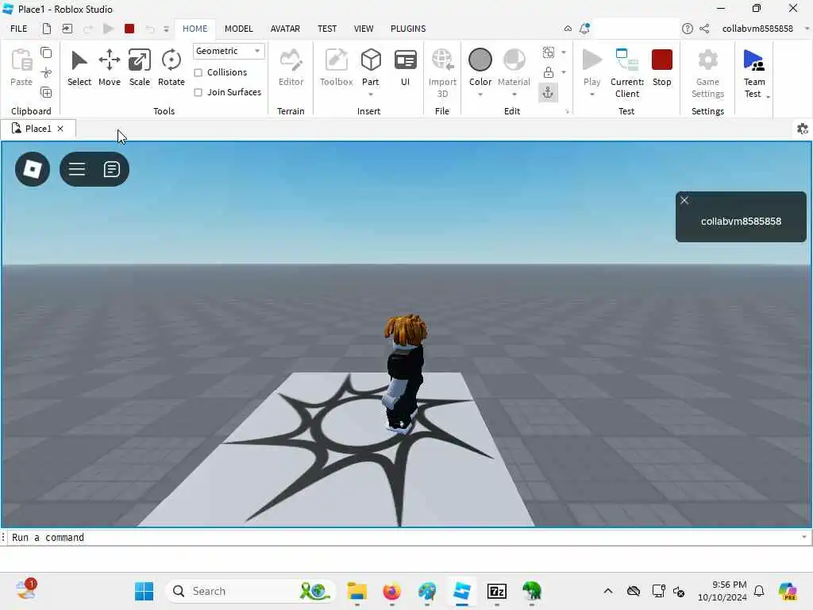Open the notifications bell
813x610 pixels.
coord(584,29)
